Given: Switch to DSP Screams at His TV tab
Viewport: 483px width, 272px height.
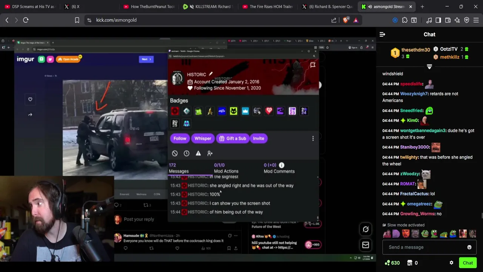Looking at the screenshot, I should pyautogui.click(x=29, y=6).
